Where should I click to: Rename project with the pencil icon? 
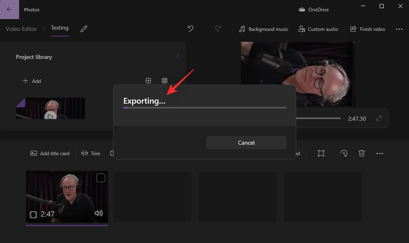click(84, 29)
